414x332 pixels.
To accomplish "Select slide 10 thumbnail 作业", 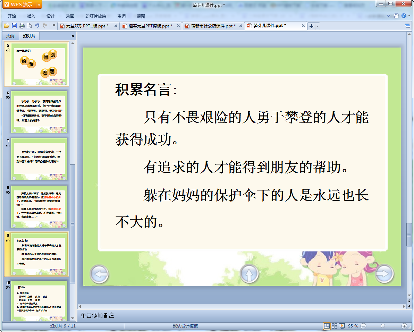I will click(39, 301).
